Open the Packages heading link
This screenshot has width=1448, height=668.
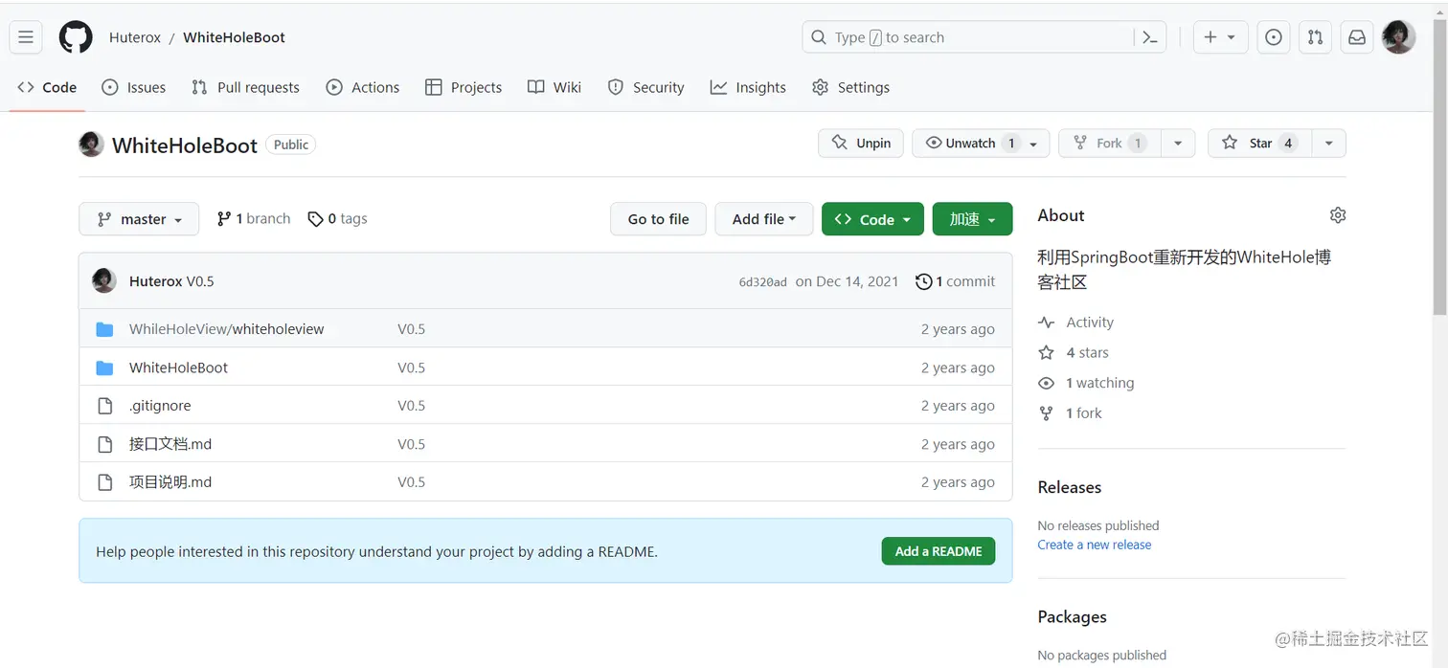(x=1073, y=617)
